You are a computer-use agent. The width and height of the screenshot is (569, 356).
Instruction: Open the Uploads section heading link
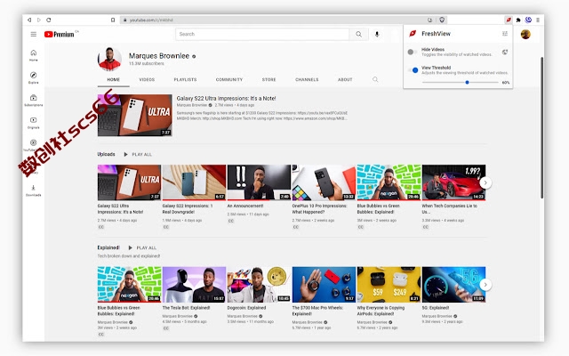(106, 154)
